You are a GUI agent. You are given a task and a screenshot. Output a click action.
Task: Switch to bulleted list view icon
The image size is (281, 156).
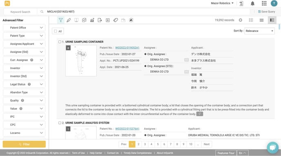coord(251,20)
